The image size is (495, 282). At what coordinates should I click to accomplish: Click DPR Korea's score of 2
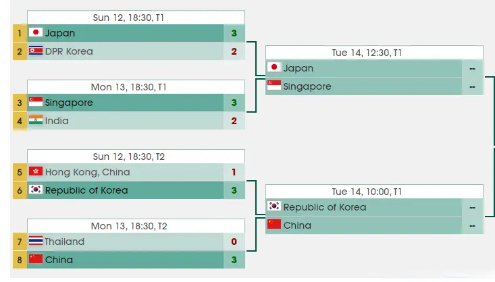click(x=234, y=51)
